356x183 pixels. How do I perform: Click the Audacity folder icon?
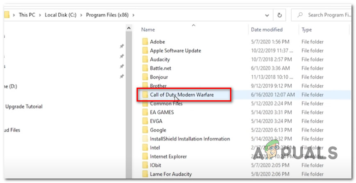(145, 59)
